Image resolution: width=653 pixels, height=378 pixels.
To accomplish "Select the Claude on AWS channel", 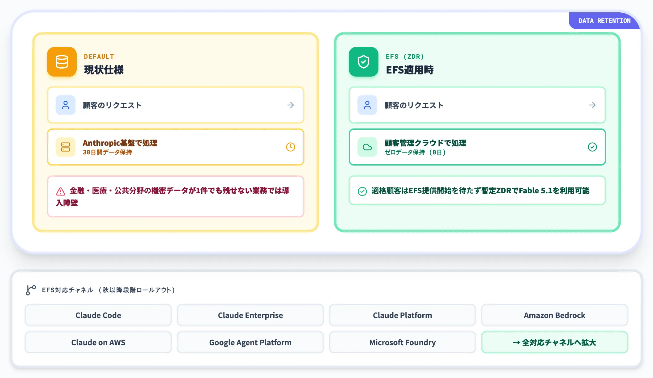I will coord(98,342).
